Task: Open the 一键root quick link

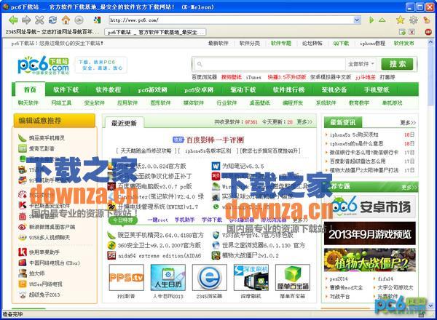Action: [157, 220]
